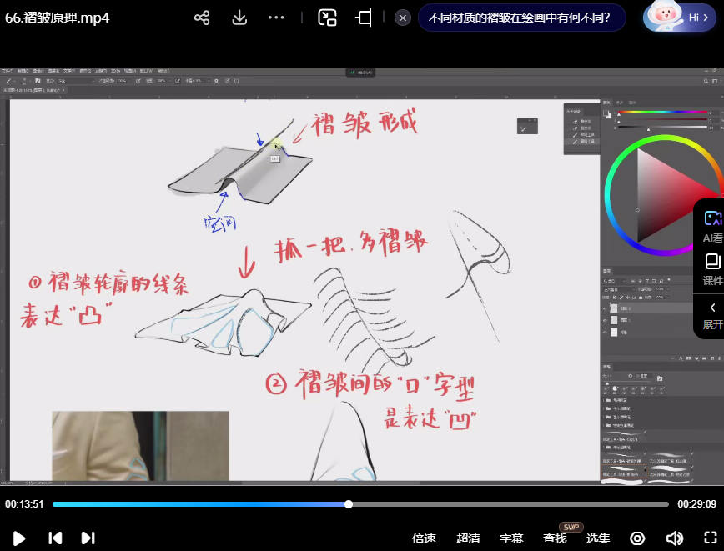Image resolution: width=724 pixels, height=551 pixels.
Task: Open the three-dot more options menu
Action: coord(277,18)
